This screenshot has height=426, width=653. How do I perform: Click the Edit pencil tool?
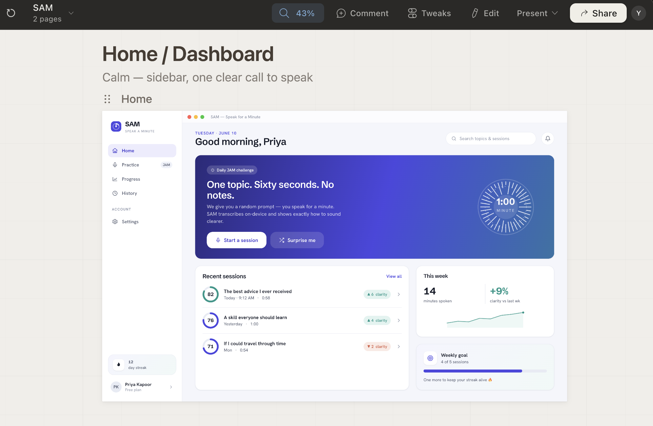pyautogui.click(x=485, y=13)
